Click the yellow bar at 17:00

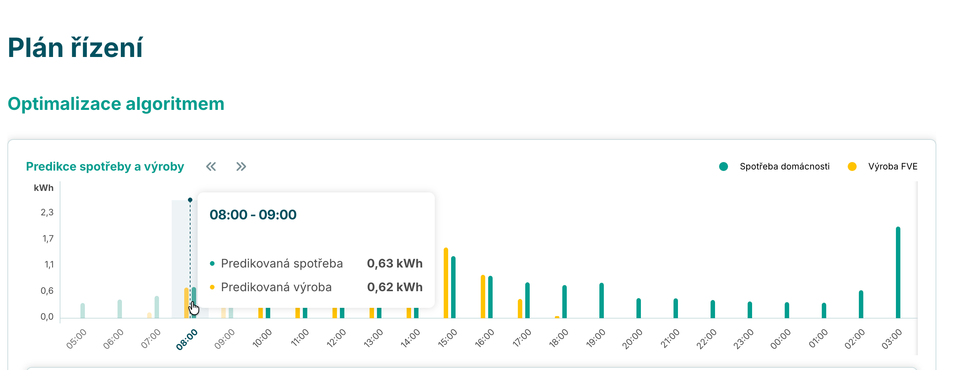520,309
